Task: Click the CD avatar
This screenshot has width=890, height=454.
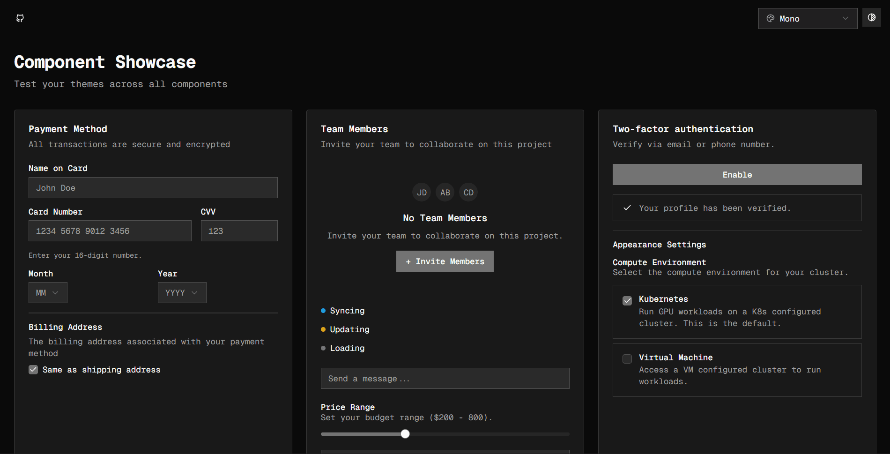Action: [x=468, y=193]
